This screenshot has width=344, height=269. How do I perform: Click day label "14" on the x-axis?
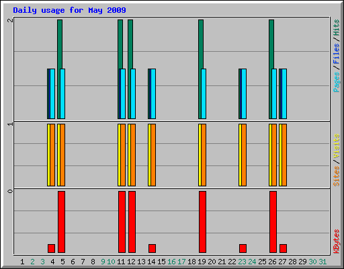151,262
